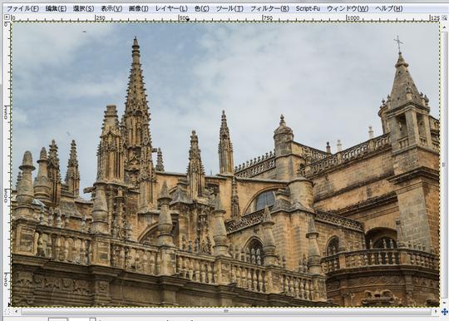The width and height of the screenshot is (449, 321).
Task: Open the 画像(I) menu
Action: (x=139, y=8)
